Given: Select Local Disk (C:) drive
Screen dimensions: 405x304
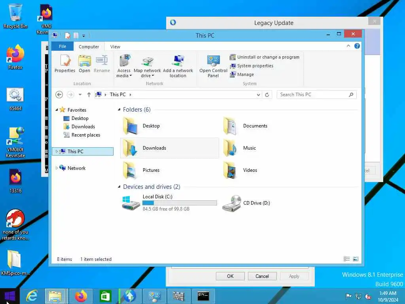Looking at the screenshot, I should tap(170, 203).
